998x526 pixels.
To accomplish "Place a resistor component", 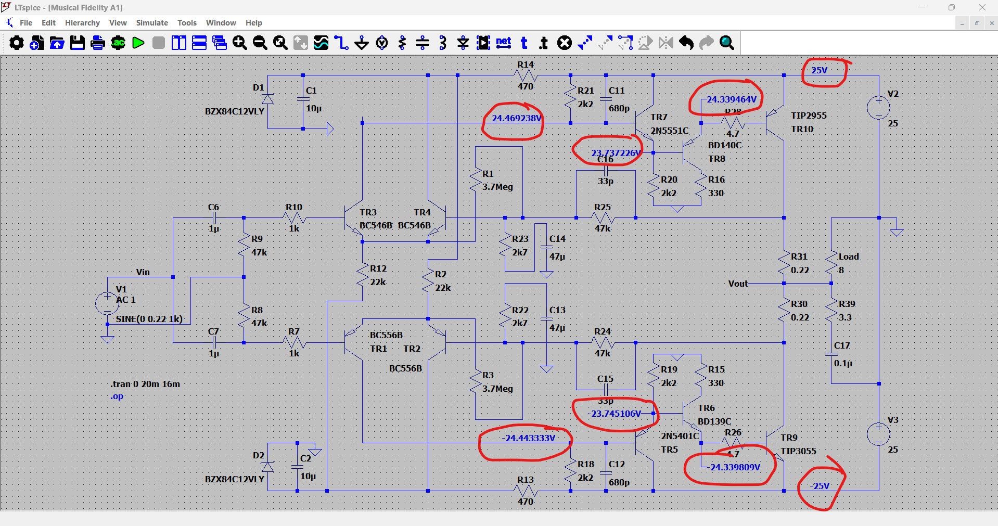I will click(x=402, y=43).
